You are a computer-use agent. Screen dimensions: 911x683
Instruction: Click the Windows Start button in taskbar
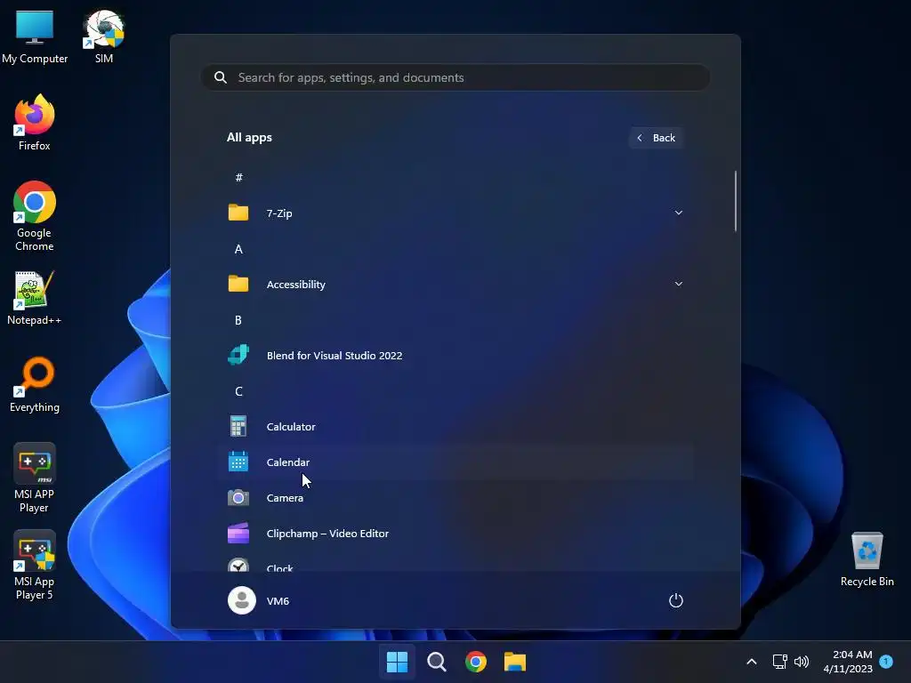[398, 662]
